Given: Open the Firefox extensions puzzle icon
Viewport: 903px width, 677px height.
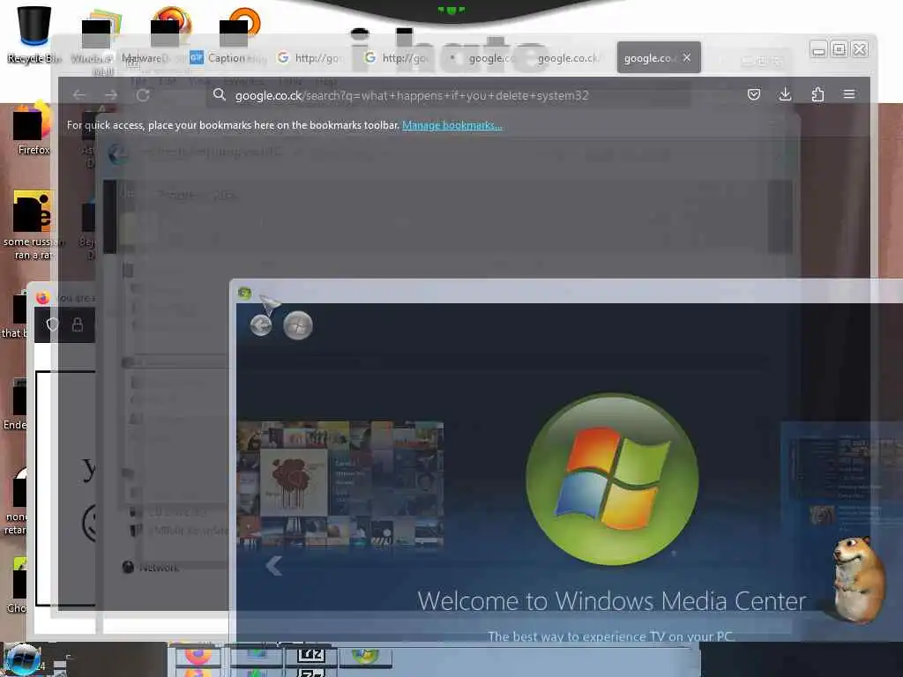Looking at the screenshot, I should click(x=817, y=94).
